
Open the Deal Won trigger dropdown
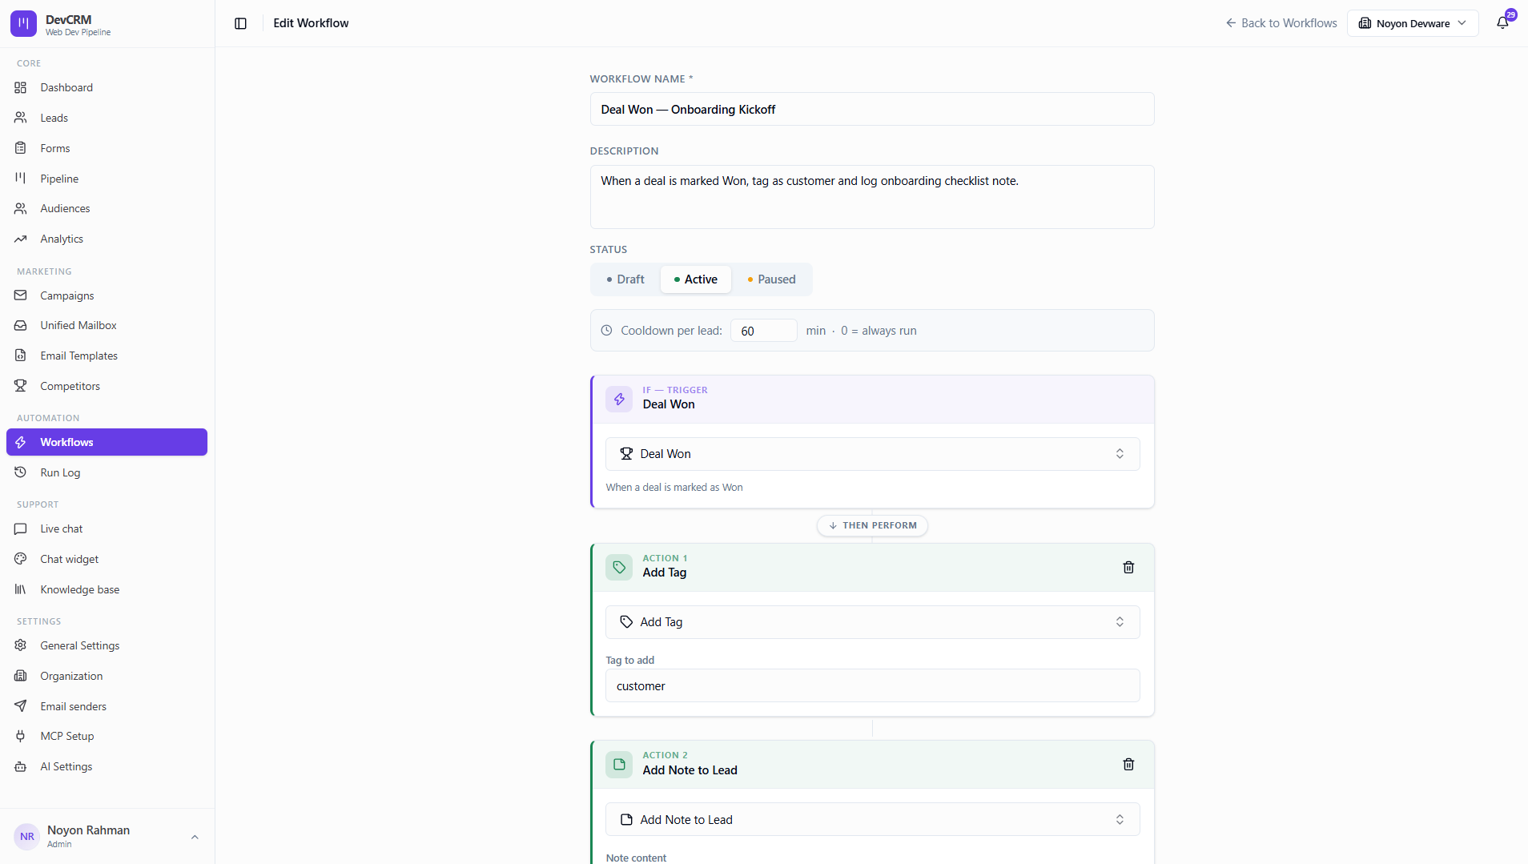click(872, 454)
